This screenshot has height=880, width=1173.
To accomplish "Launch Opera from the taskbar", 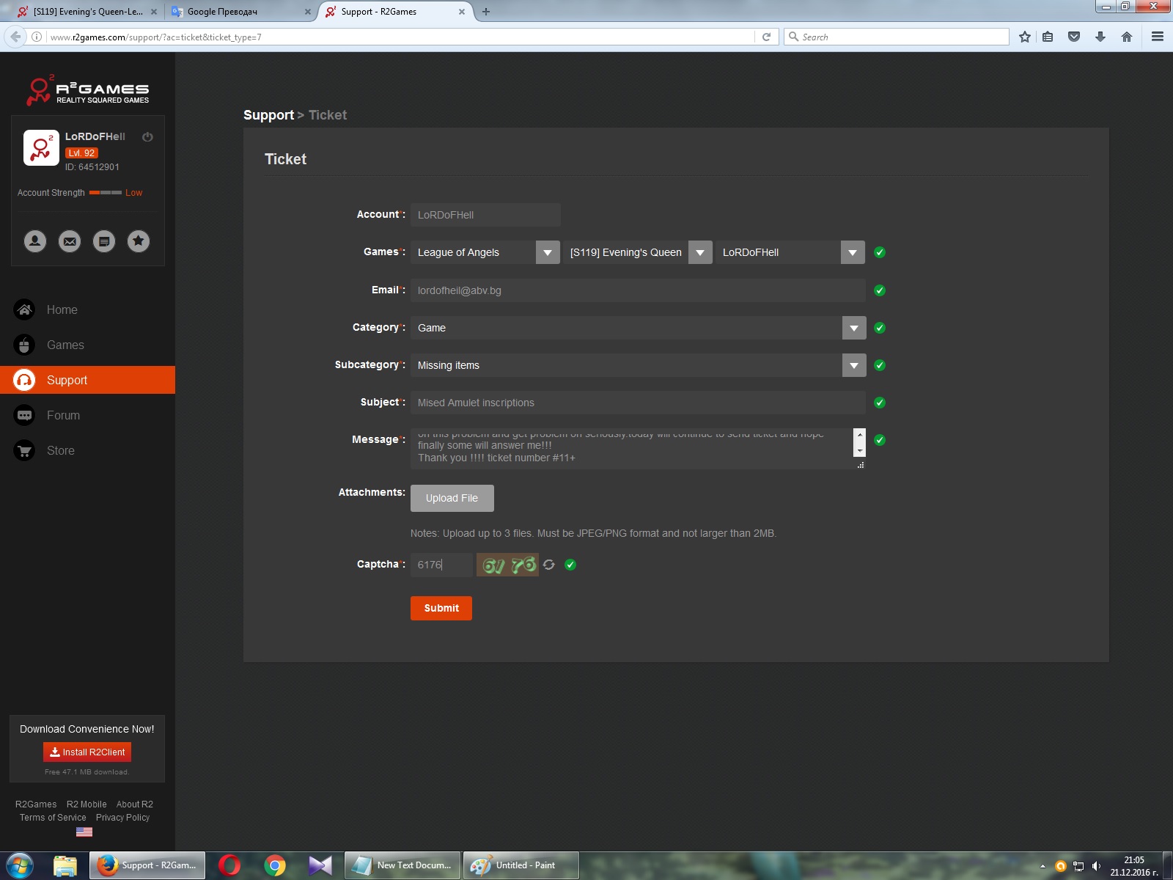I will point(229,865).
